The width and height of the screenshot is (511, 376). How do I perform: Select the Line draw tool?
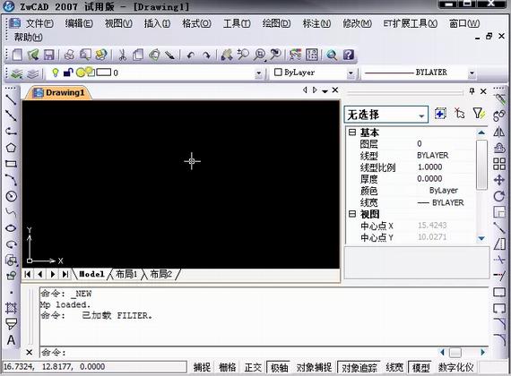click(11, 99)
